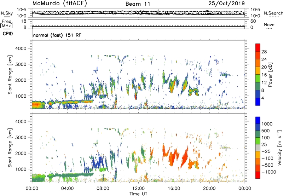Click the Nave legend label
The height and width of the screenshot is (196, 283).
click(x=269, y=24)
